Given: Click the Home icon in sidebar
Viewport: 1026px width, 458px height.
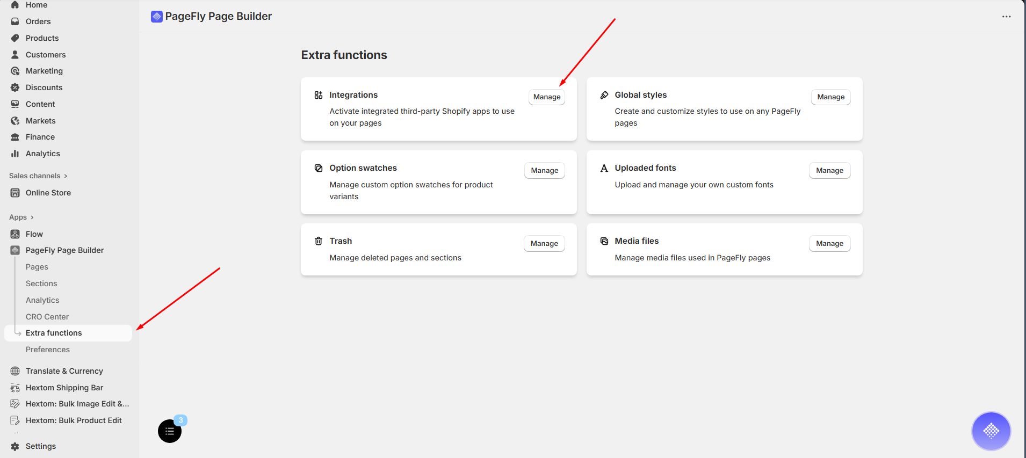Looking at the screenshot, I should [x=15, y=5].
